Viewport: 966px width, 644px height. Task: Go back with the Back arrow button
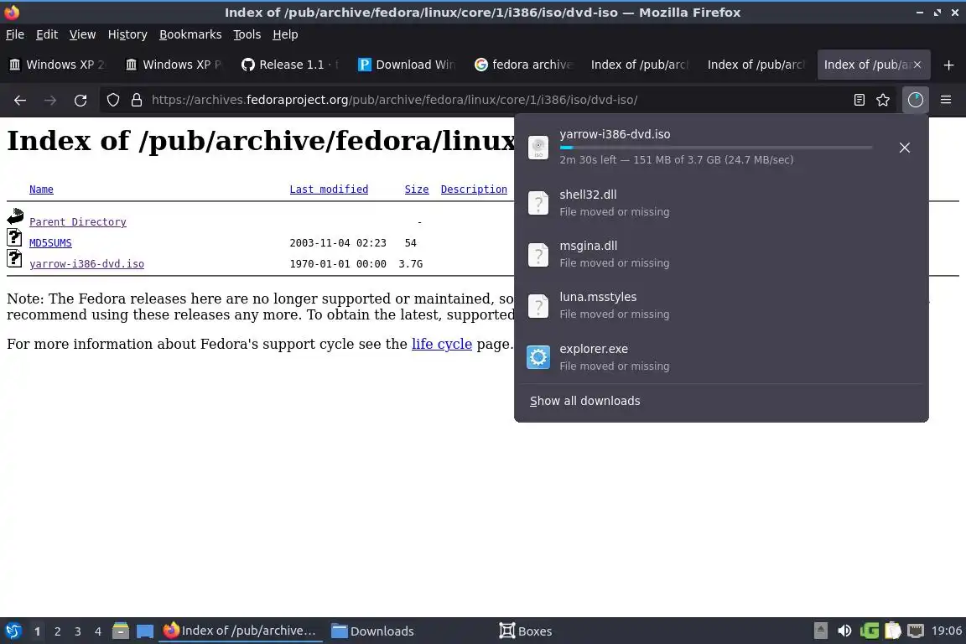(x=20, y=100)
